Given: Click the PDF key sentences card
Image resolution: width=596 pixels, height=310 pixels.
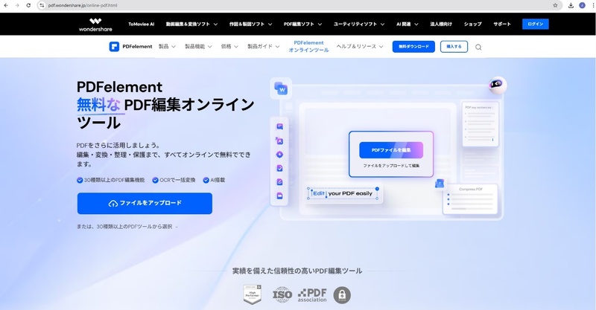Looking at the screenshot, I should pos(480,124).
